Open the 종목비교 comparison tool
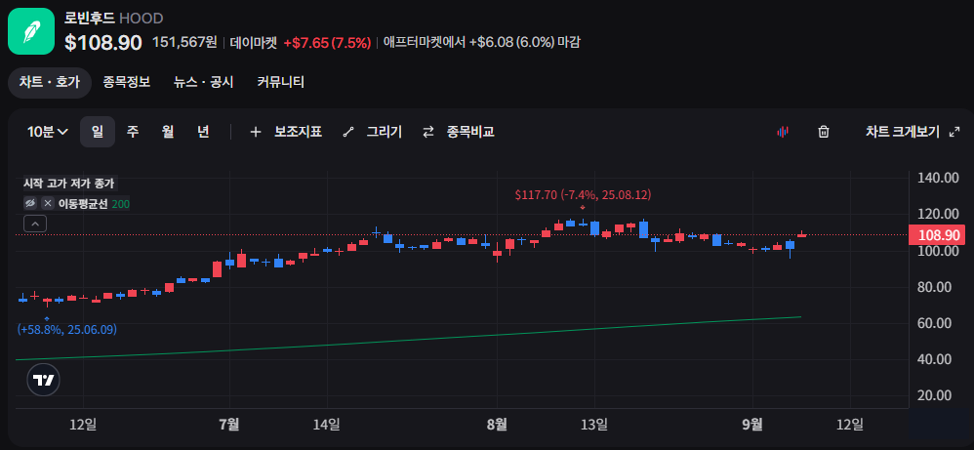The image size is (974, 450). pyautogui.click(x=470, y=132)
